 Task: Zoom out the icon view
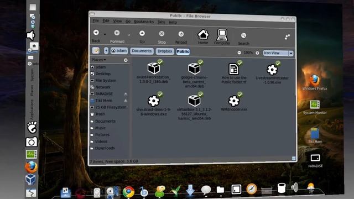[240, 53]
